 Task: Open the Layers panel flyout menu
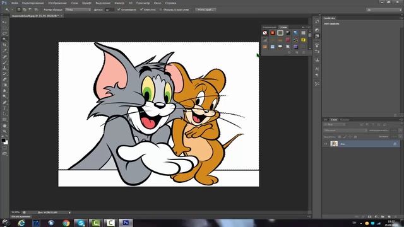pyautogui.click(x=401, y=120)
